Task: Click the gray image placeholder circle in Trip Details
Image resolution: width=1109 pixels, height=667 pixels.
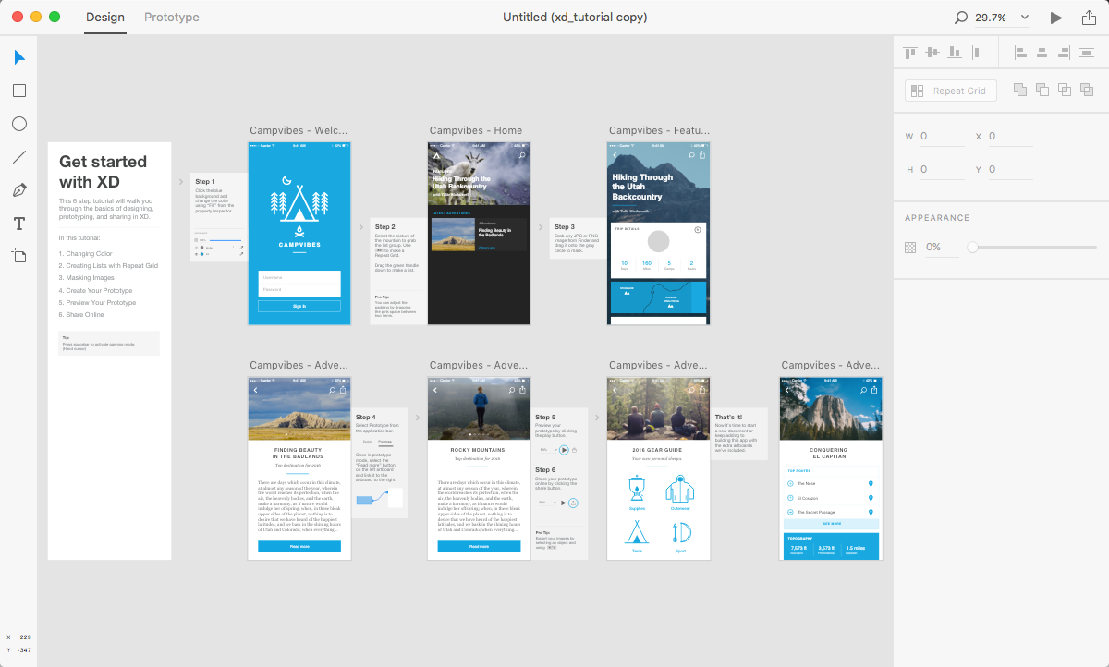Action: (x=658, y=242)
